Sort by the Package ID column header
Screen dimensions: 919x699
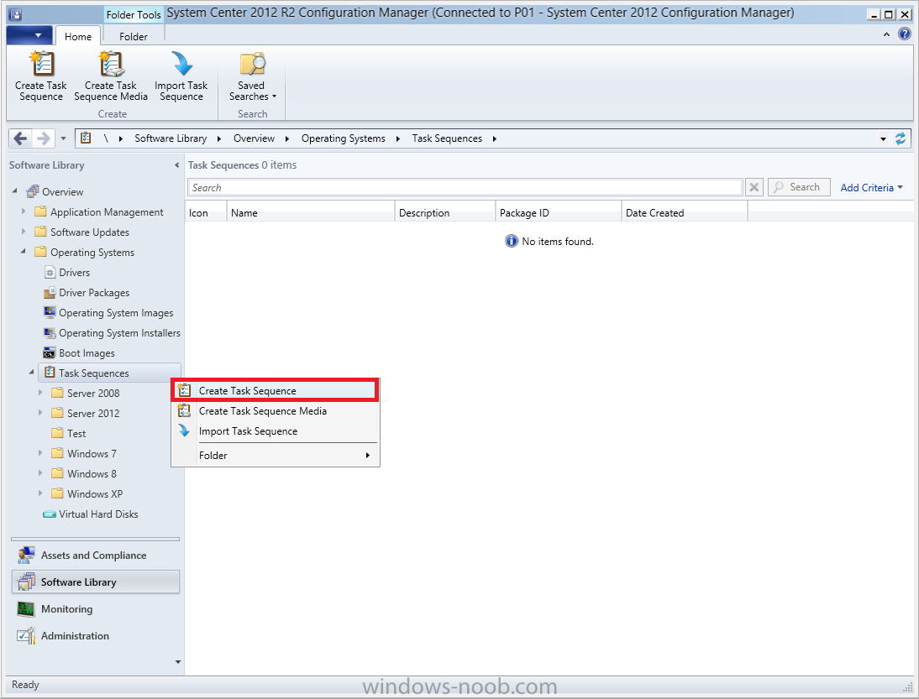pyautogui.click(x=559, y=213)
